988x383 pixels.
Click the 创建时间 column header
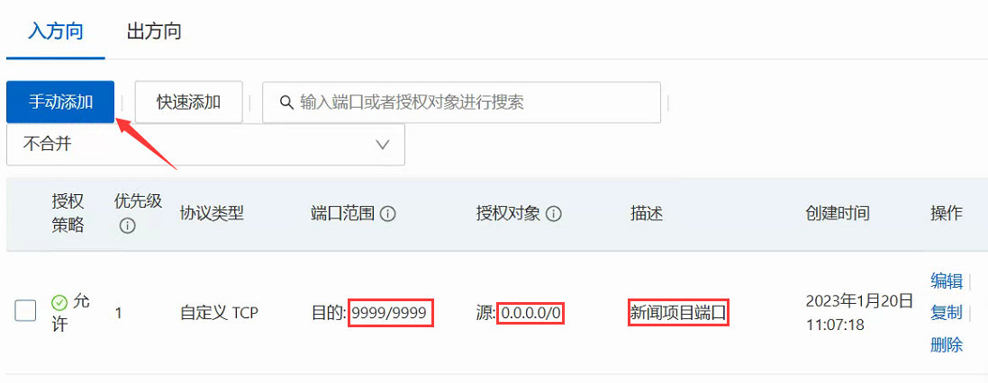coord(838,214)
